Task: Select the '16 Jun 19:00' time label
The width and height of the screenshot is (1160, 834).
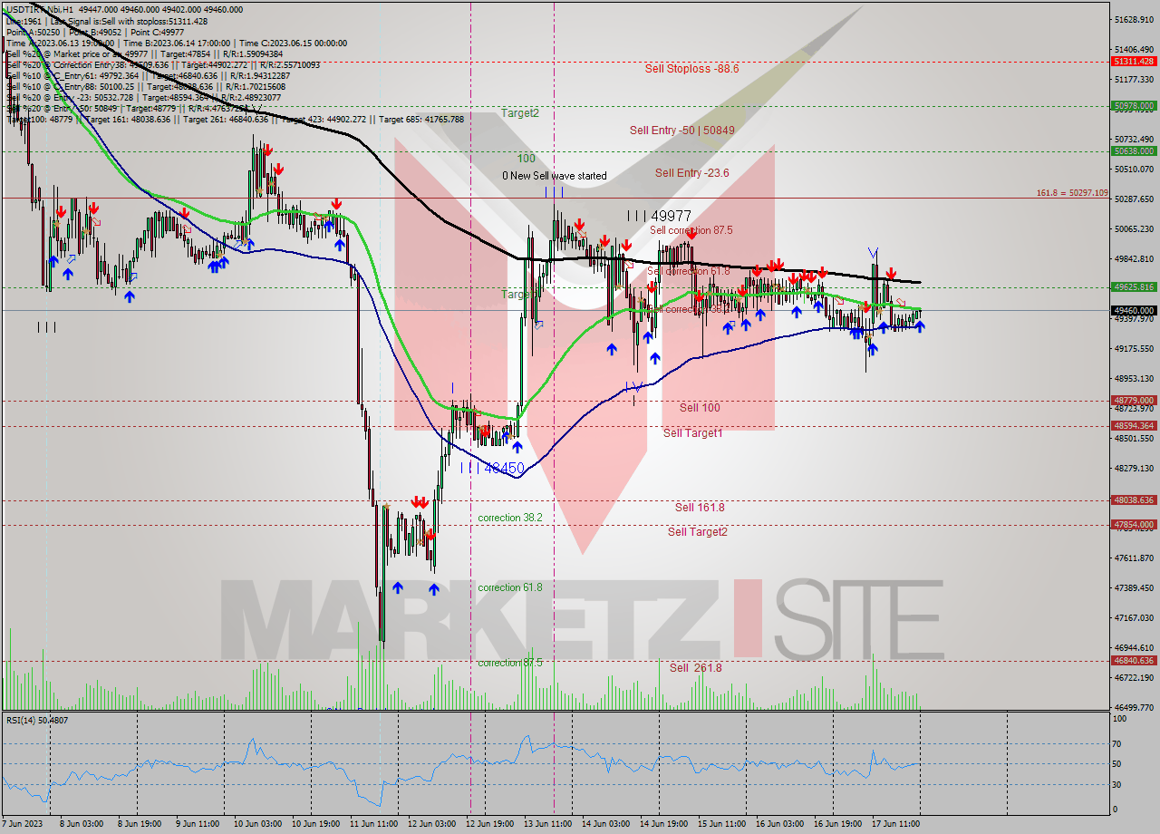Action: (x=837, y=825)
